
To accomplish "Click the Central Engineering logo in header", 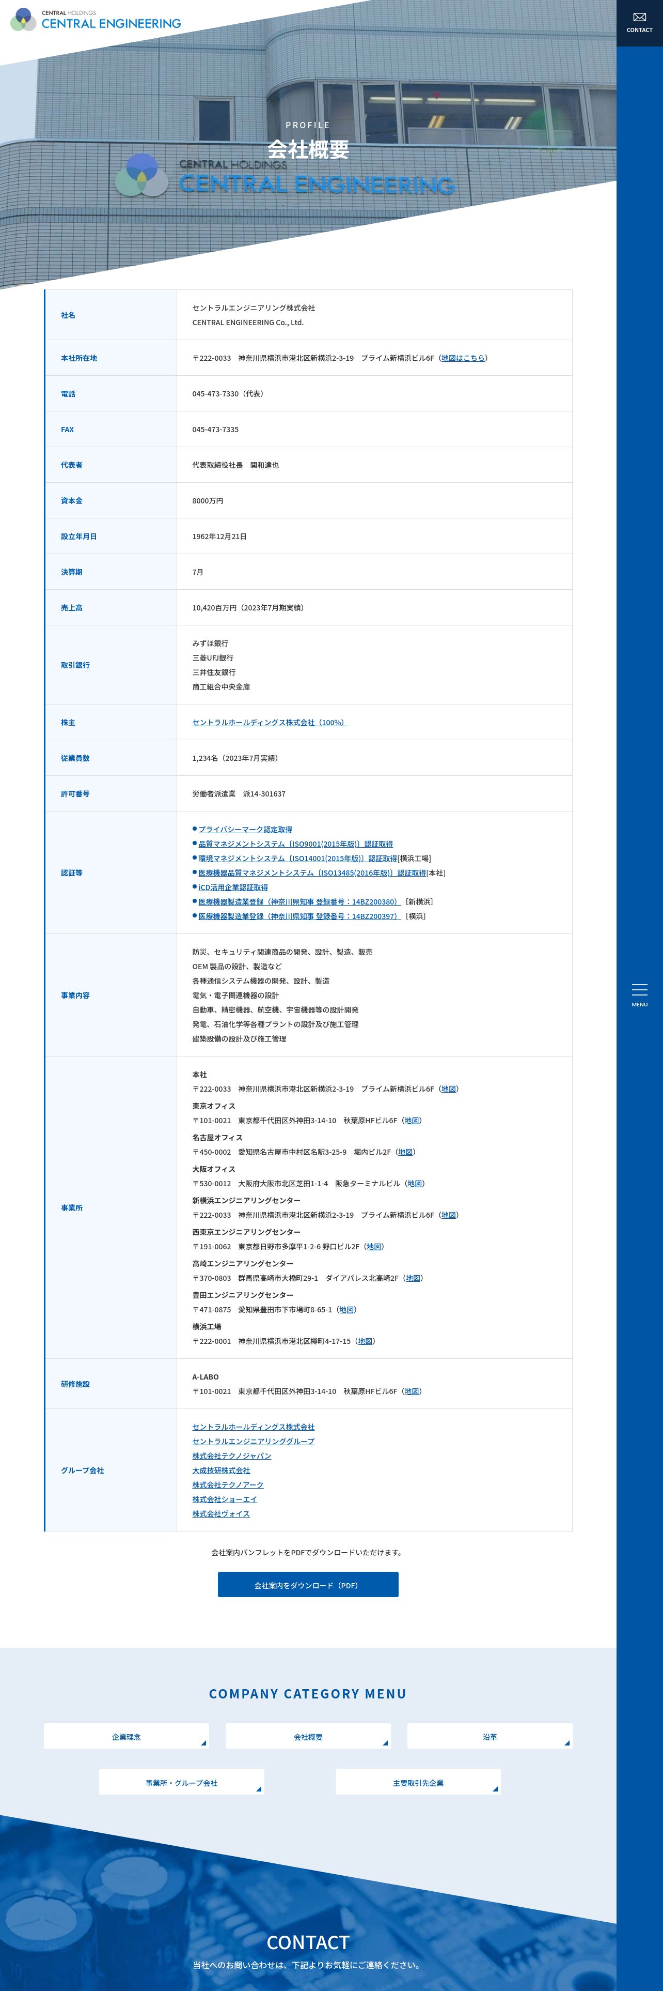I will coord(96,20).
